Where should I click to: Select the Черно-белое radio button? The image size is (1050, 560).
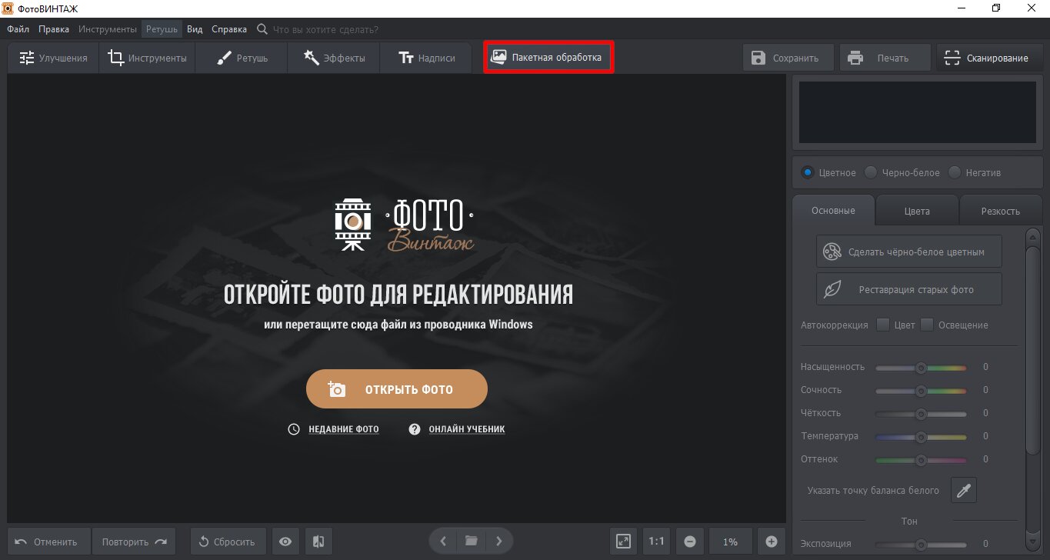point(870,173)
